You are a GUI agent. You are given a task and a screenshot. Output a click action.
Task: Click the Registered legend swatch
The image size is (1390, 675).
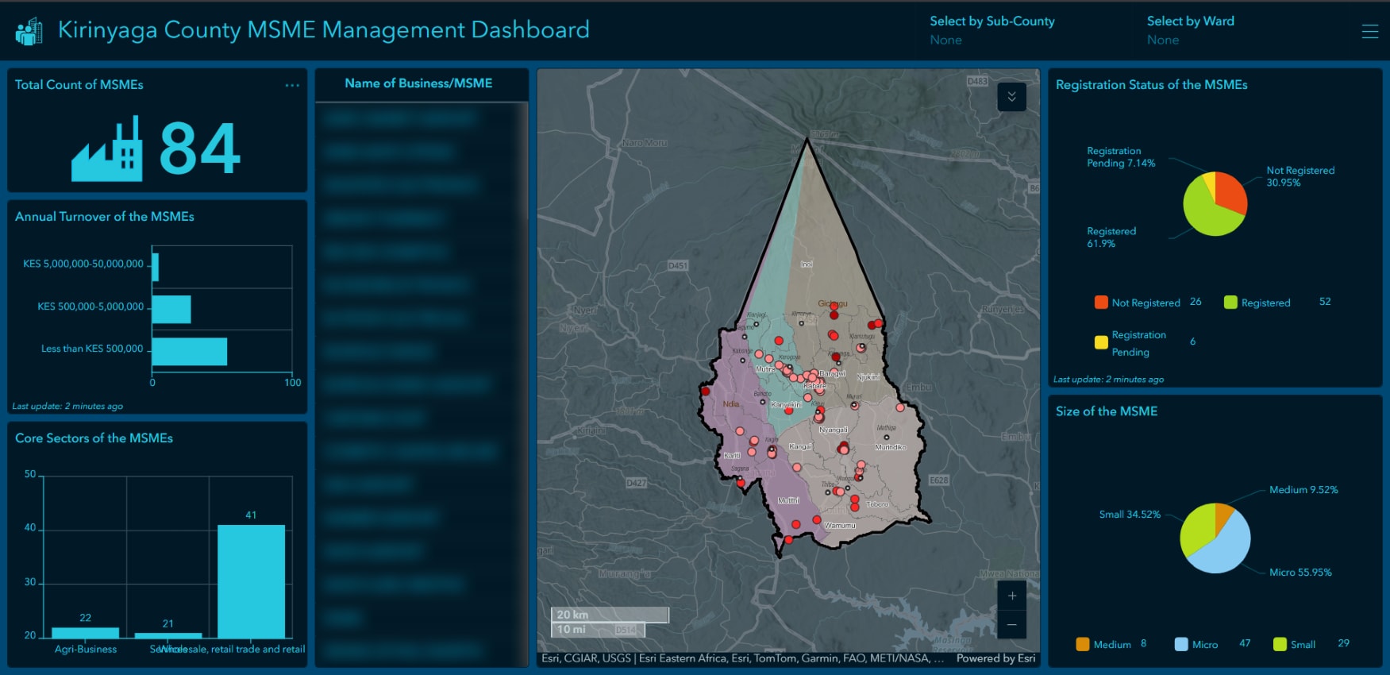[x=1230, y=302]
